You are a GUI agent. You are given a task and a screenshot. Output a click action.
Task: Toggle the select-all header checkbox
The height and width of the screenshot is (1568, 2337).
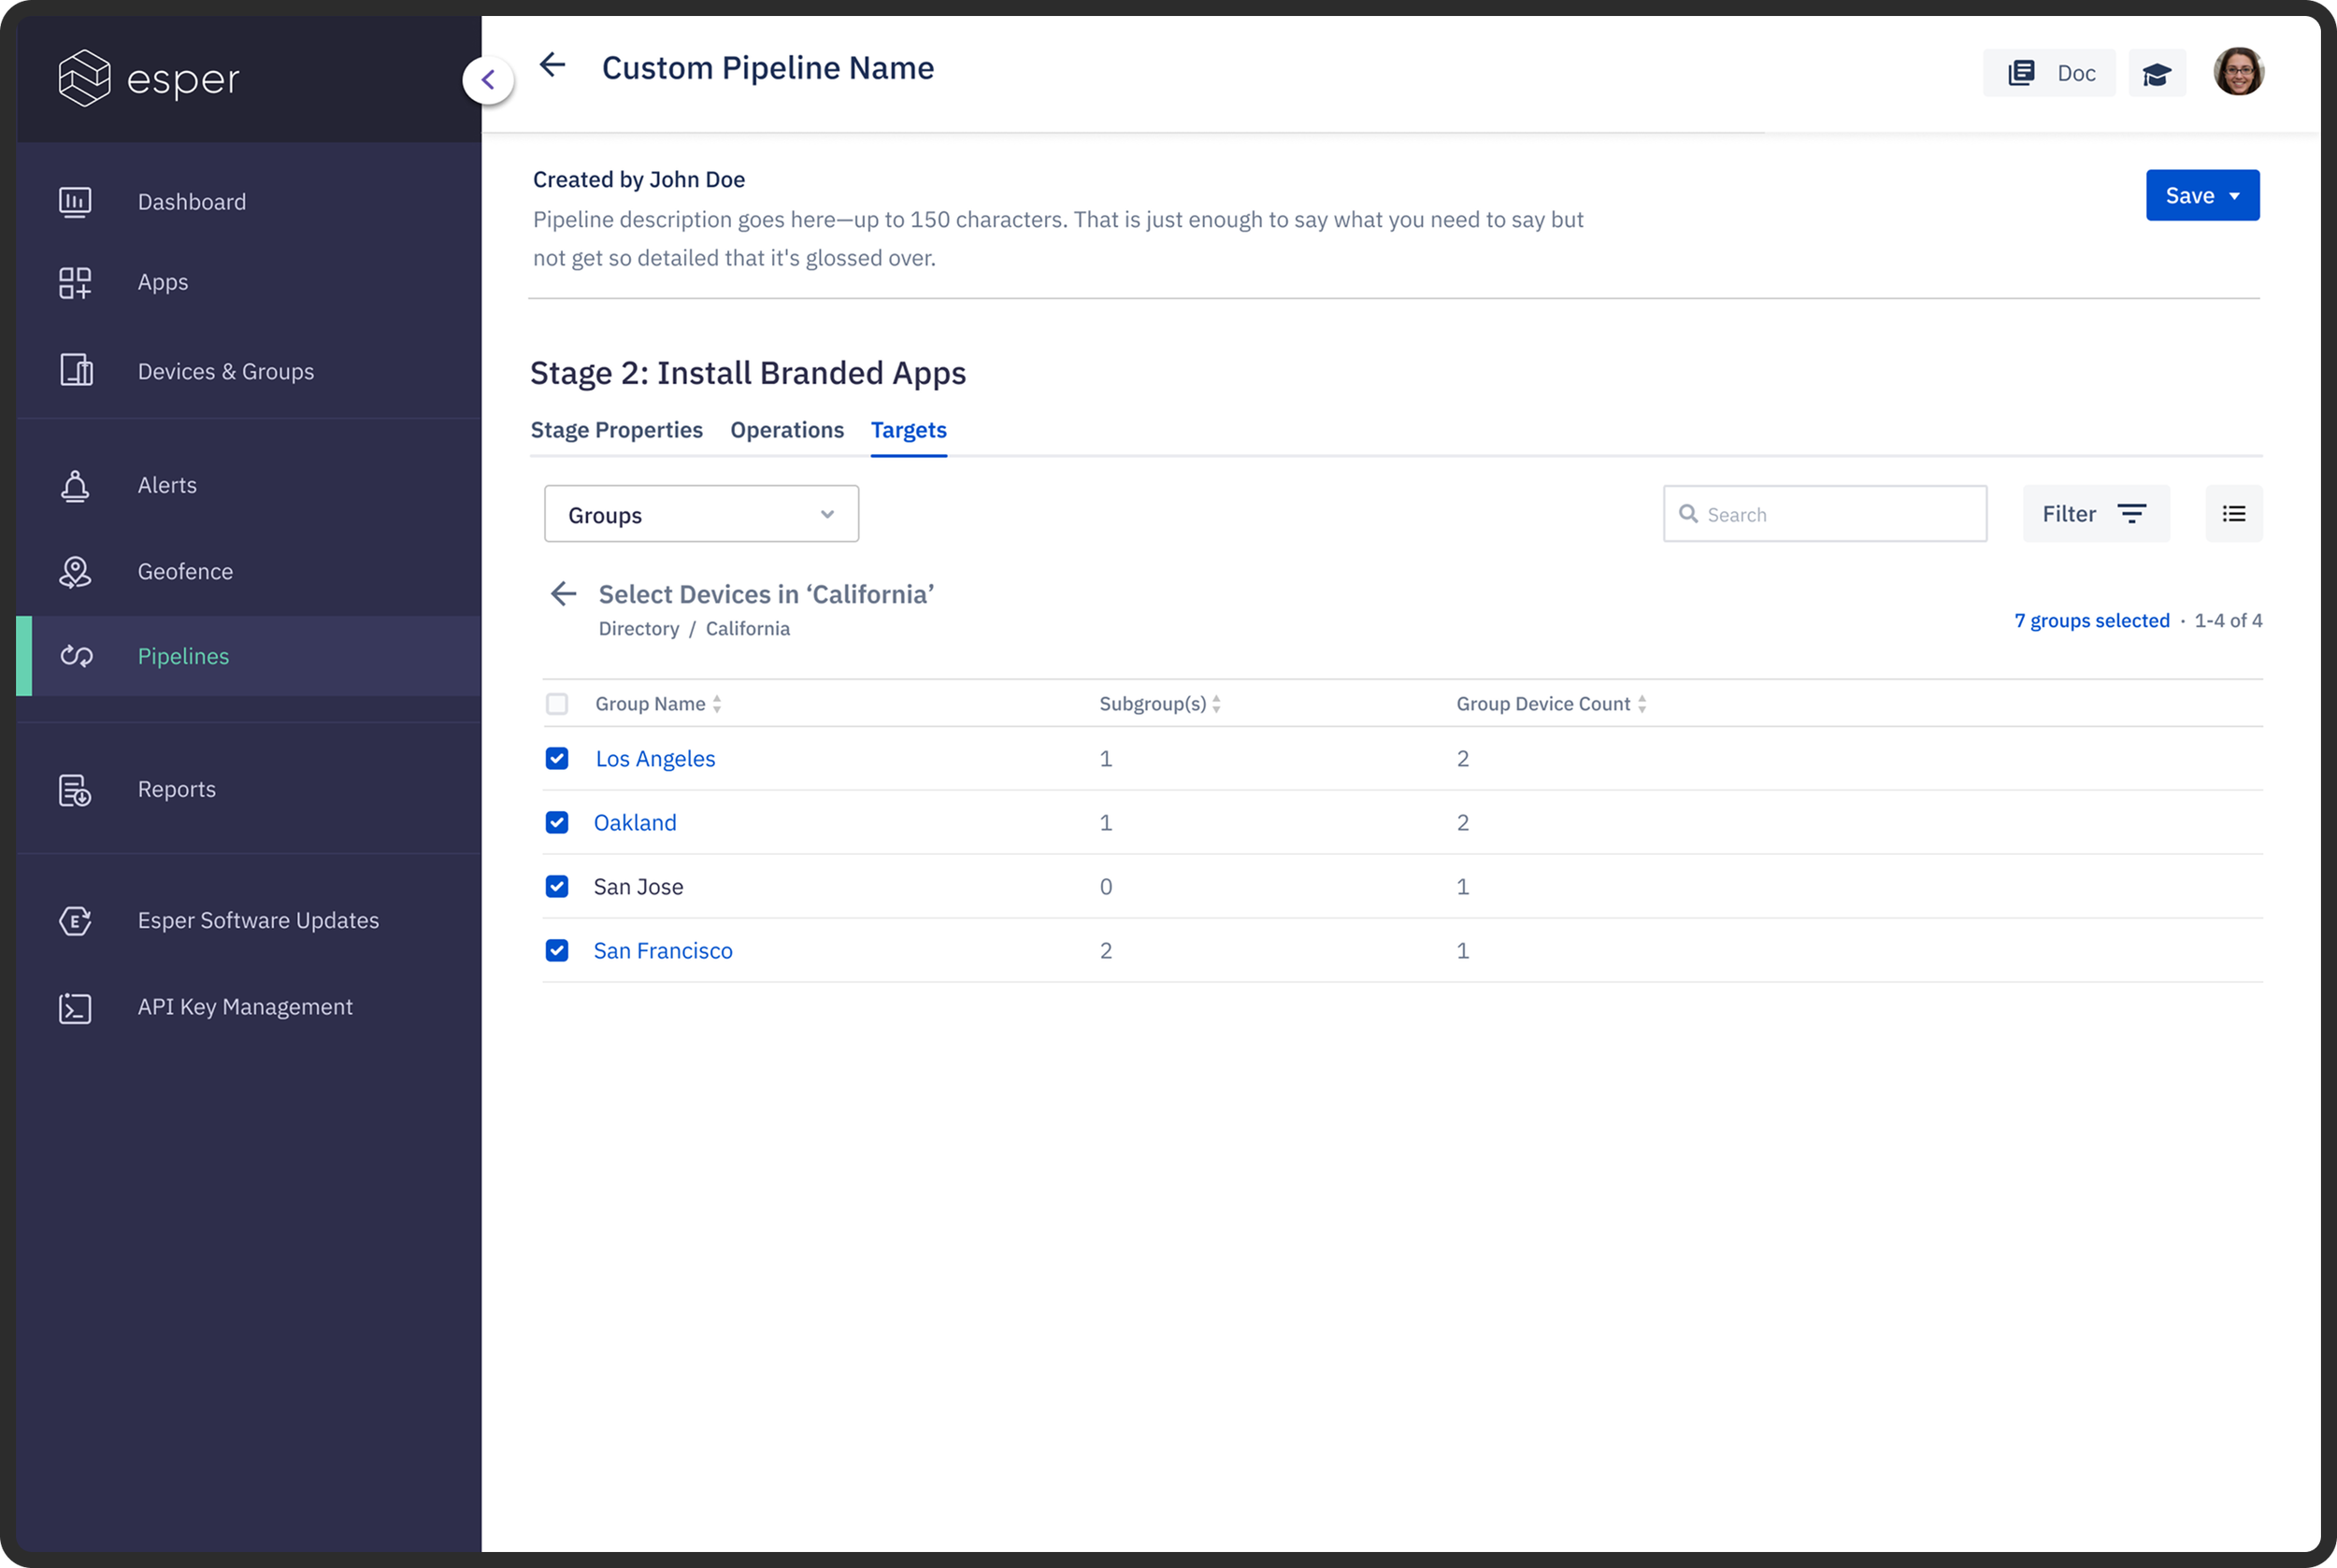coord(557,704)
